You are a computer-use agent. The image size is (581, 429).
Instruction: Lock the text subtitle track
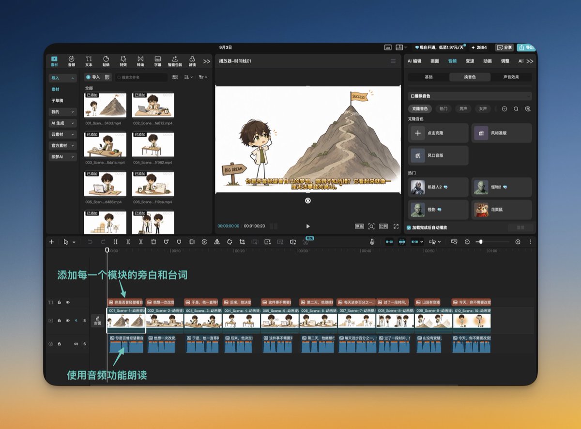click(59, 302)
